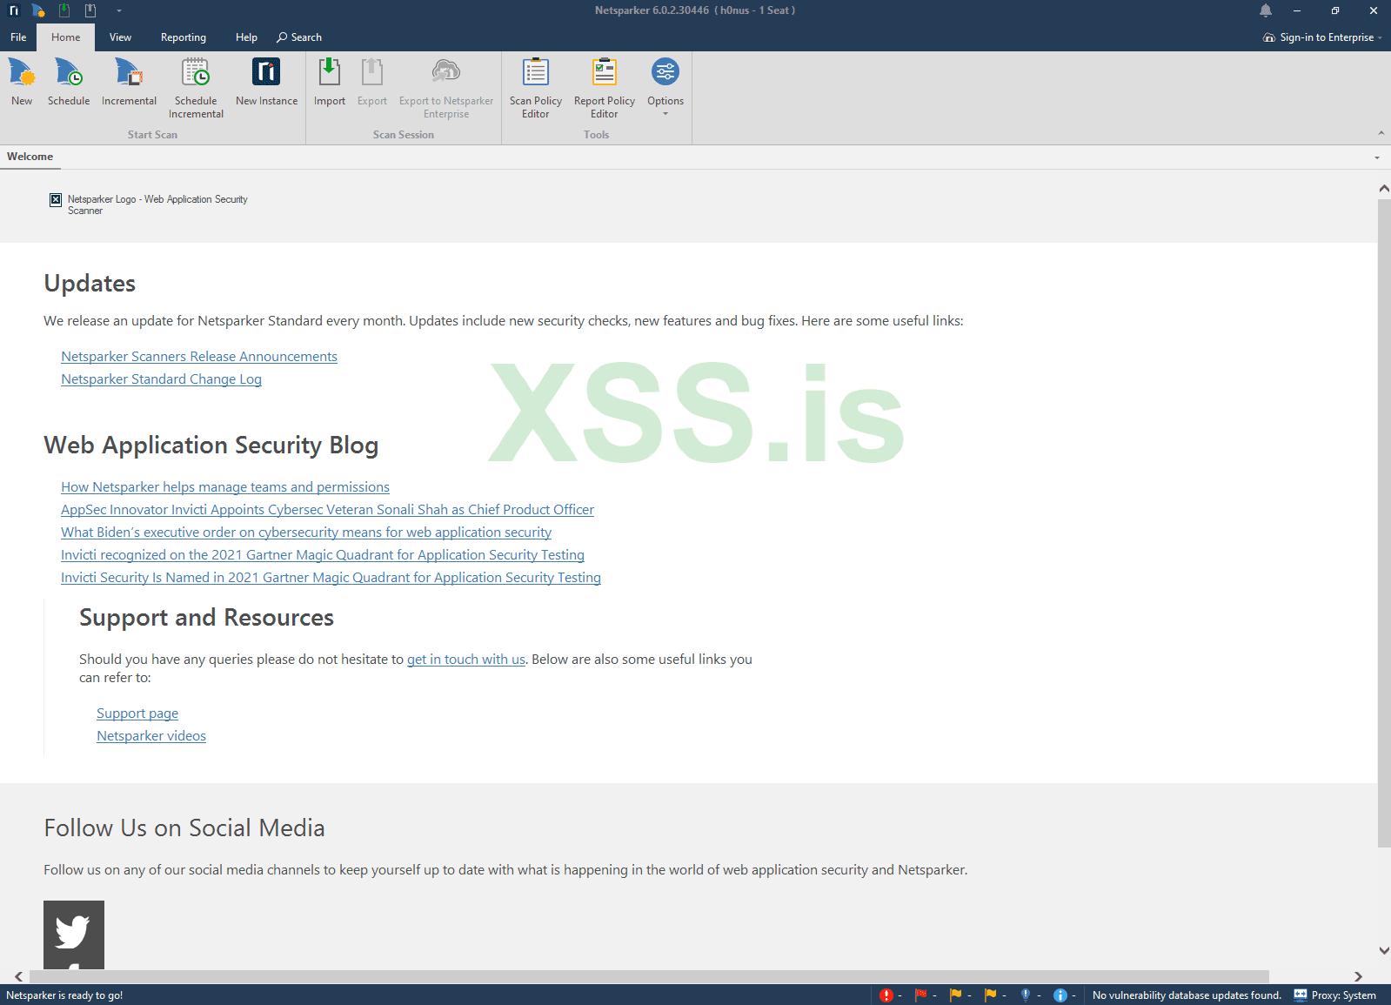Click the proxy icon in status bar
The height and width of the screenshot is (1005, 1391).
1301,995
